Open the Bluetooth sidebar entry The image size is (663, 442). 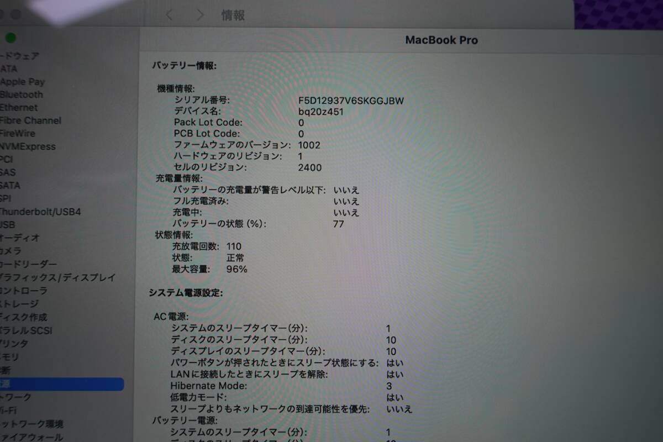(22, 94)
